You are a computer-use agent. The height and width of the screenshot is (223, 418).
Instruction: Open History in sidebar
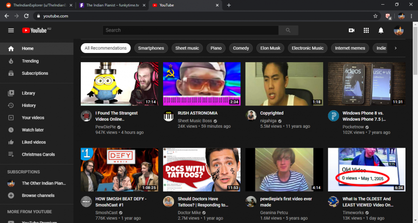point(37,105)
